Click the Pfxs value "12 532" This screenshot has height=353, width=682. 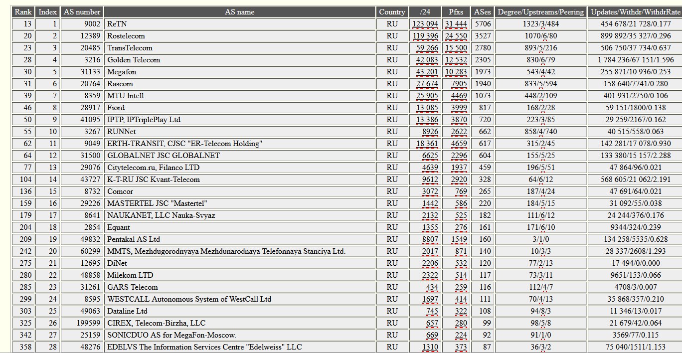tap(456, 60)
